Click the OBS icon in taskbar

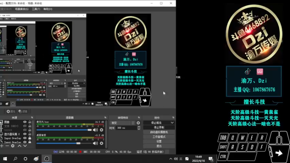pos(47,159)
